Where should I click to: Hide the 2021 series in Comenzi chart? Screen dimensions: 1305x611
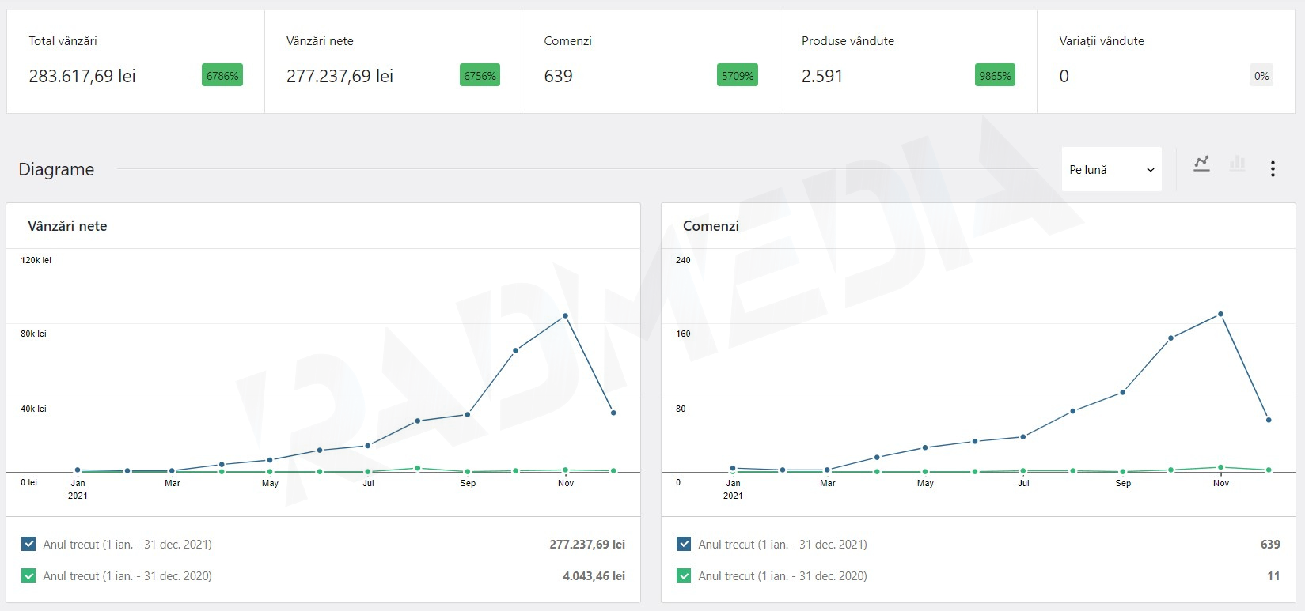point(685,544)
